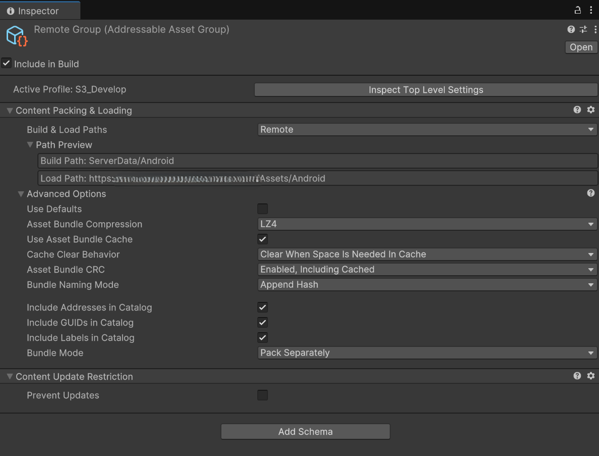Toggle the Include GUIDs in Catalog checkbox
The image size is (599, 456).
pos(262,323)
